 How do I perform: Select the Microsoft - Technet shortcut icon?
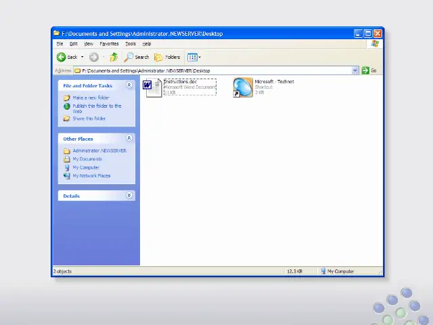click(242, 87)
